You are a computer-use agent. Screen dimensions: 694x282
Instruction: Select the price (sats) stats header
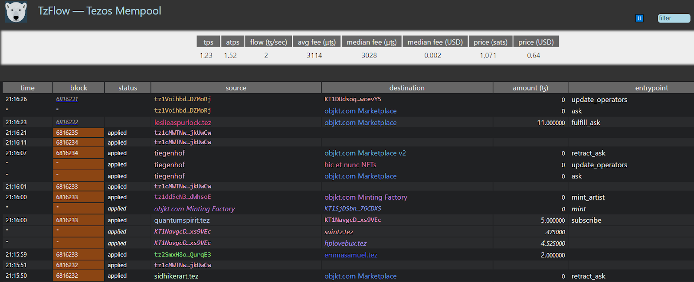(491, 42)
